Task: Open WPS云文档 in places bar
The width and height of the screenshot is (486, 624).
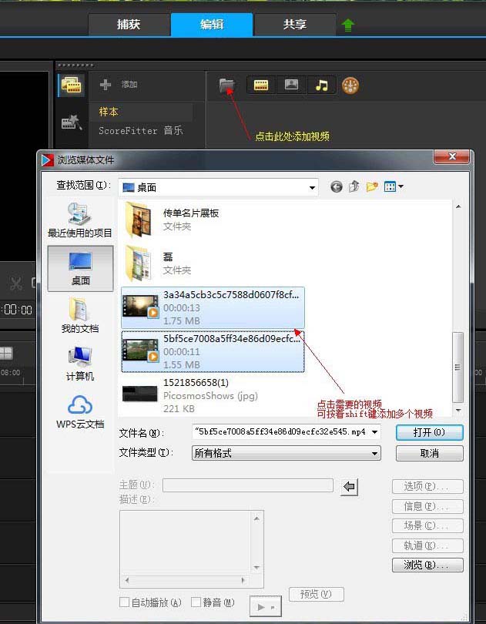Action: (80, 412)
